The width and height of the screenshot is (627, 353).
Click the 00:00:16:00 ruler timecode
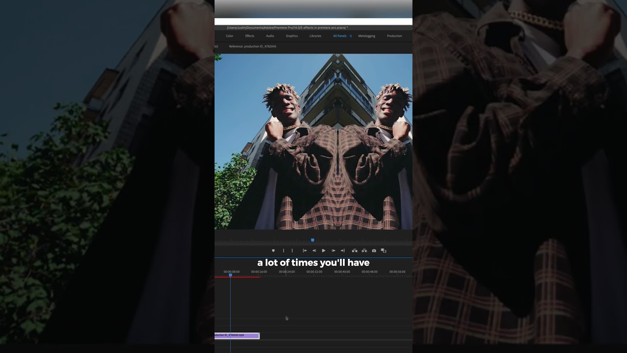click(x=259, y=272)
